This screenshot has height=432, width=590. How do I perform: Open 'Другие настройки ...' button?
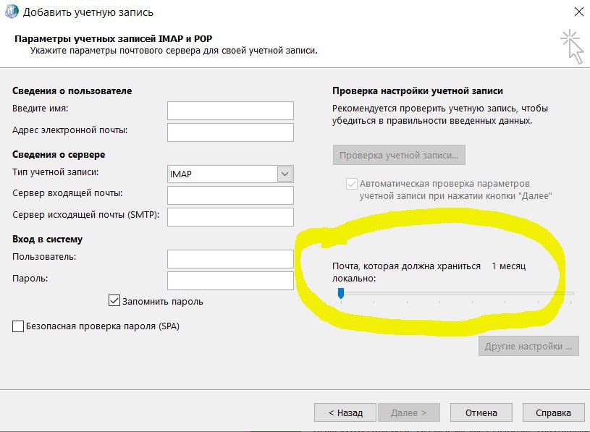point(528,346)
